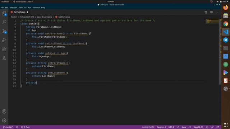The image size is (230, 129).
Task: Click the home breadcrumb segment
Action: [14, 17]
